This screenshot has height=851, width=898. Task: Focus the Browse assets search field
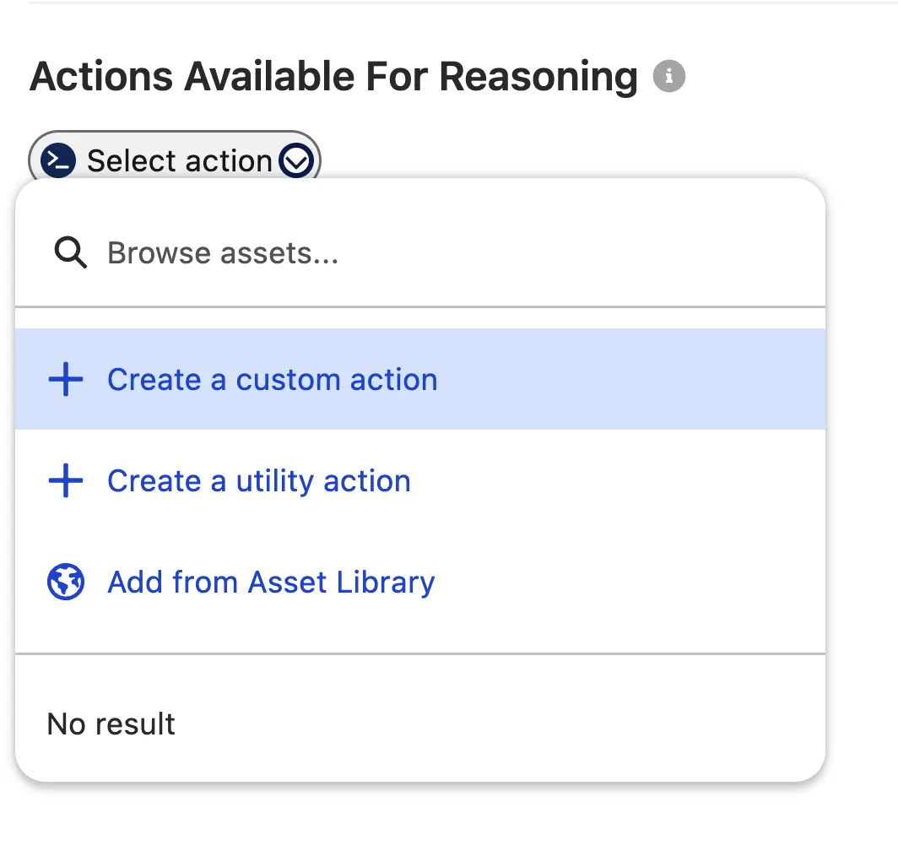pyautogui.click(x=420, y=252)
